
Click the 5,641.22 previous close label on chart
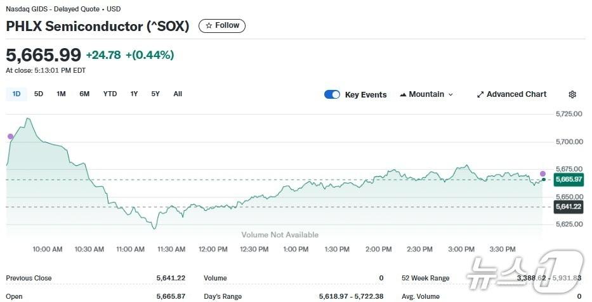(x=568, y=207)
